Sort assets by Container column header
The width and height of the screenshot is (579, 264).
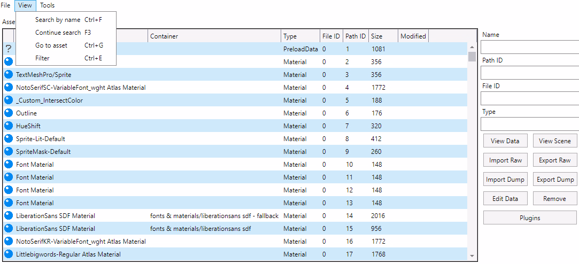[x=214, y=36]
